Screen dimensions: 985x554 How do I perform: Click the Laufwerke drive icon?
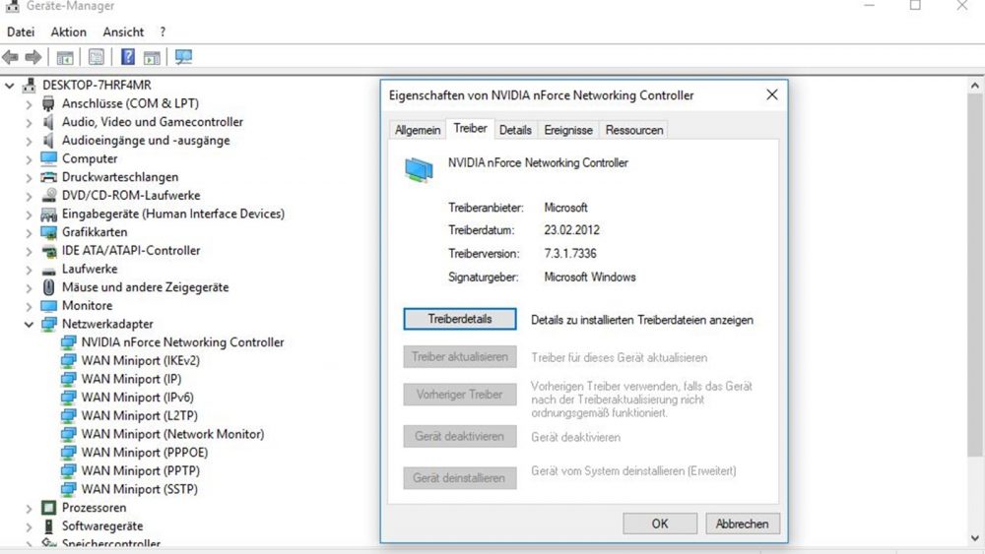click(x=48, y=270)
